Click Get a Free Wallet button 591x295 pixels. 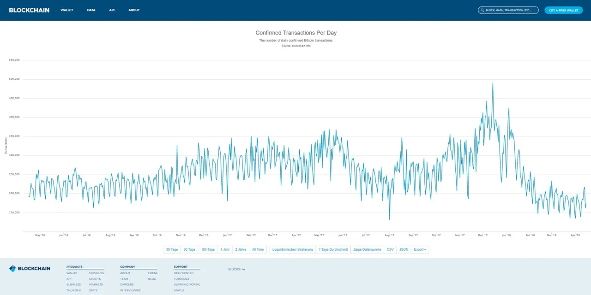coord(564,10)
